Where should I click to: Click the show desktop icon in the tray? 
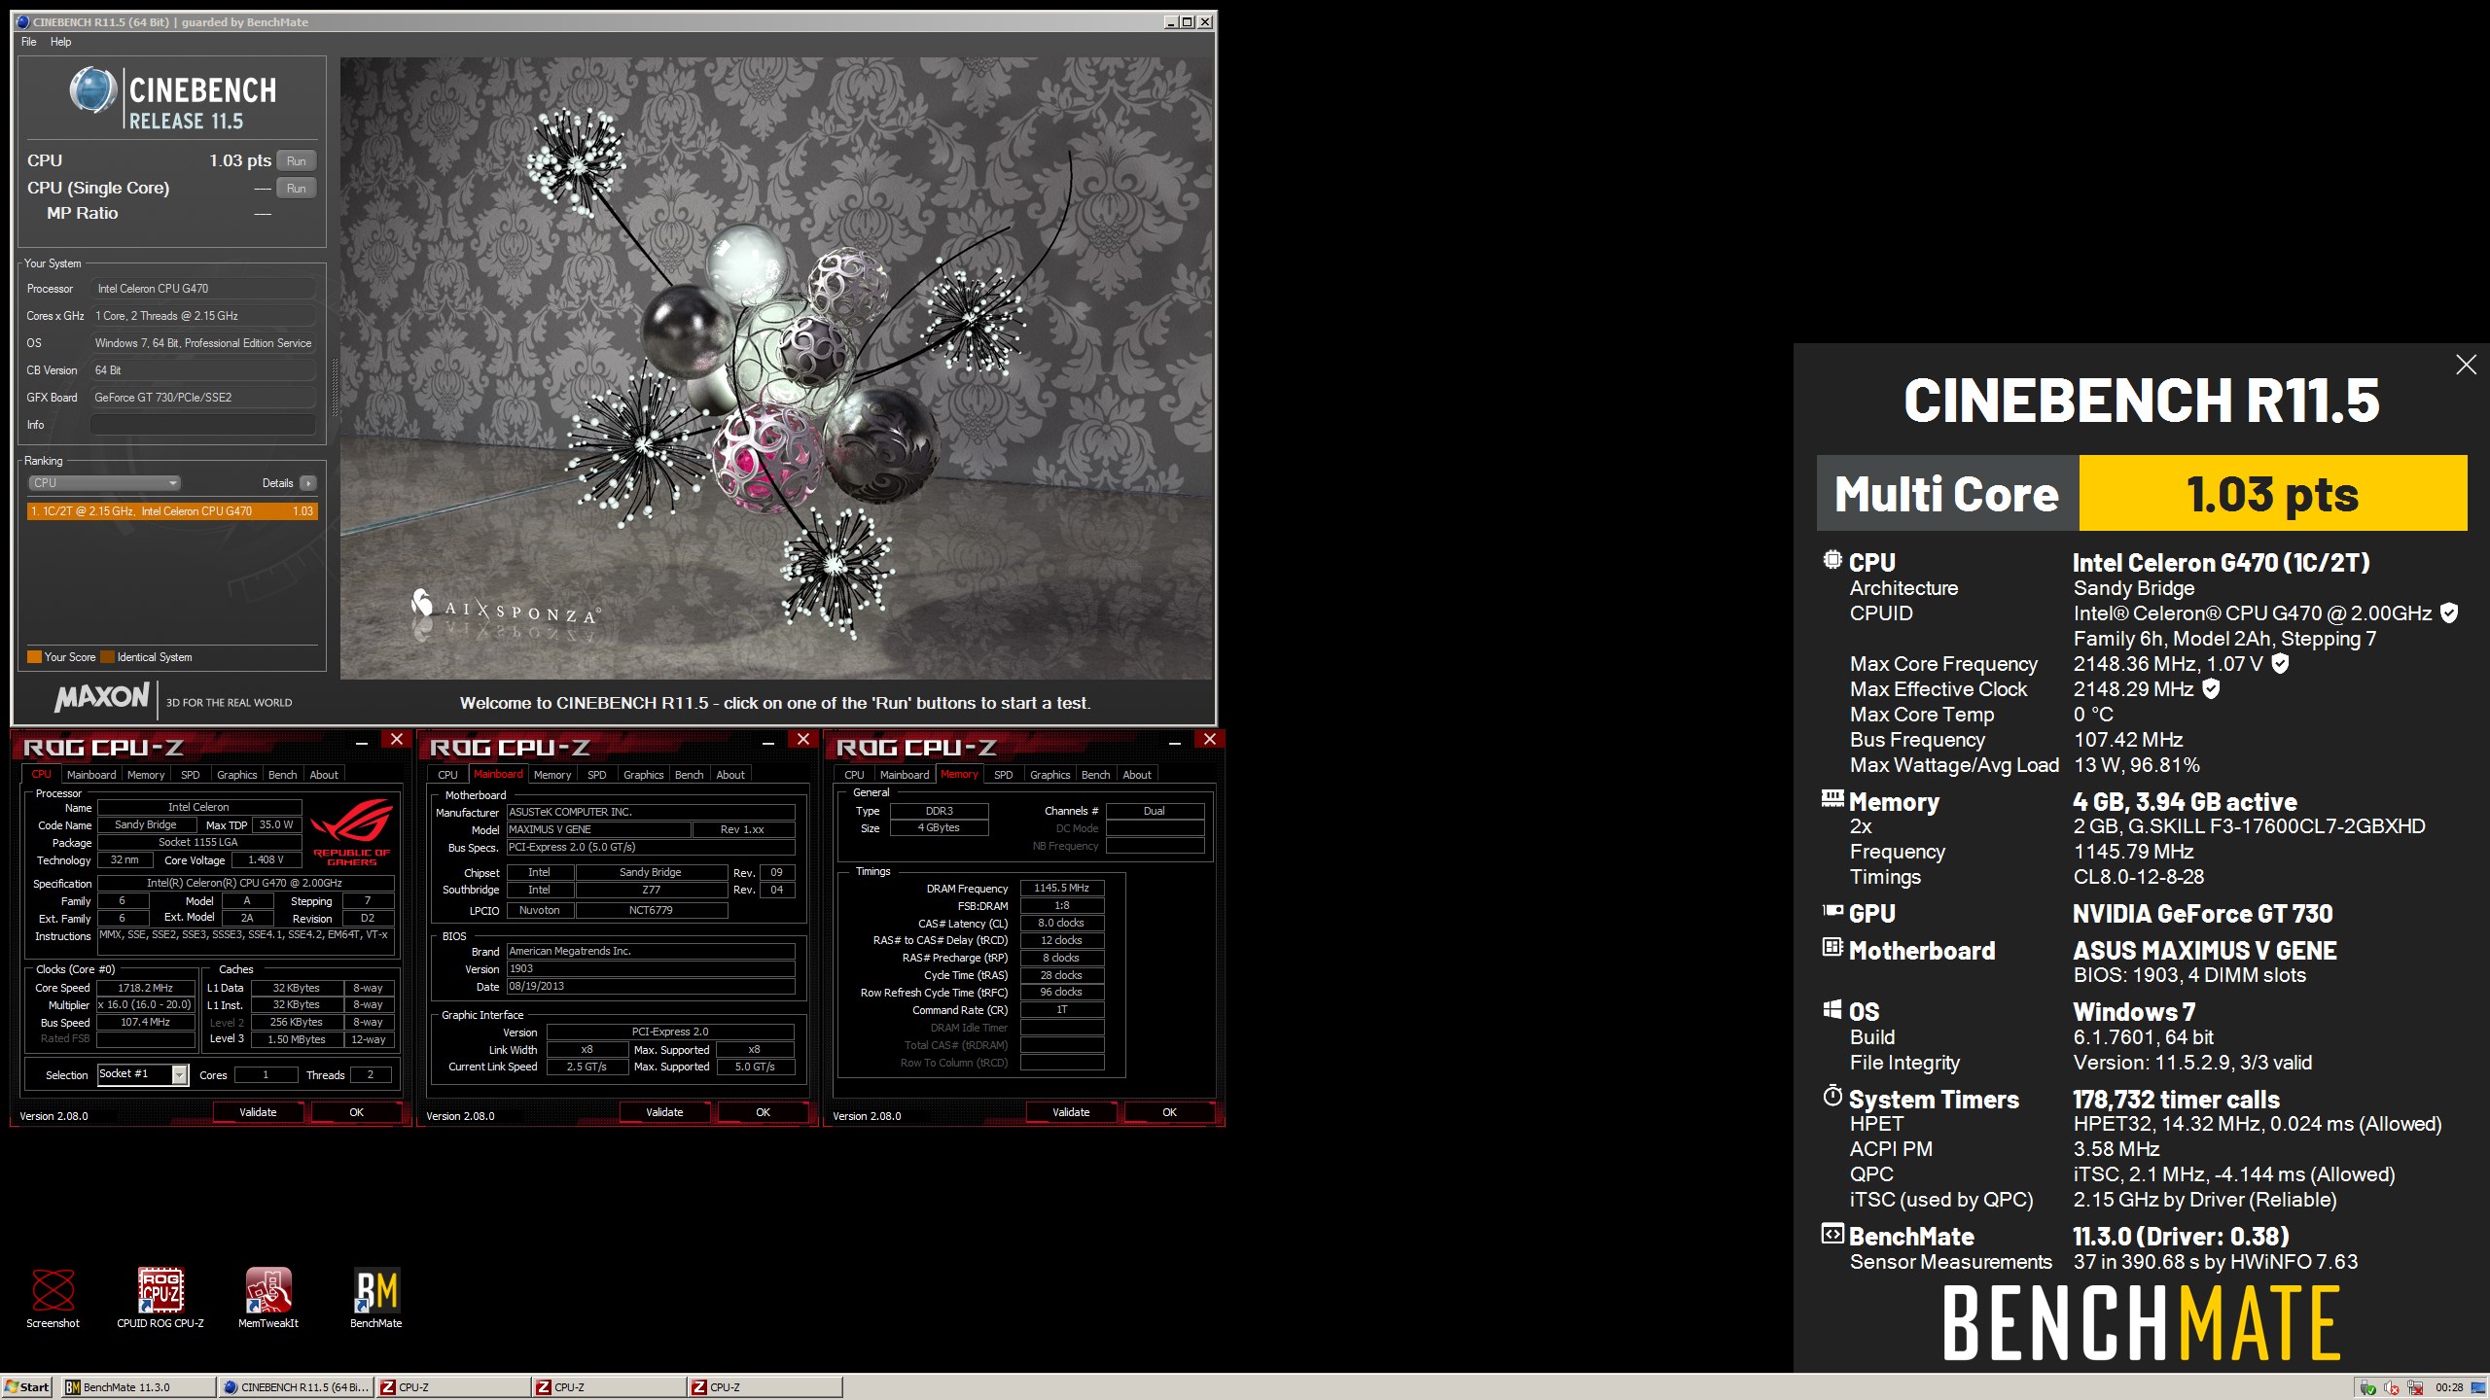pos(2478,1388)
